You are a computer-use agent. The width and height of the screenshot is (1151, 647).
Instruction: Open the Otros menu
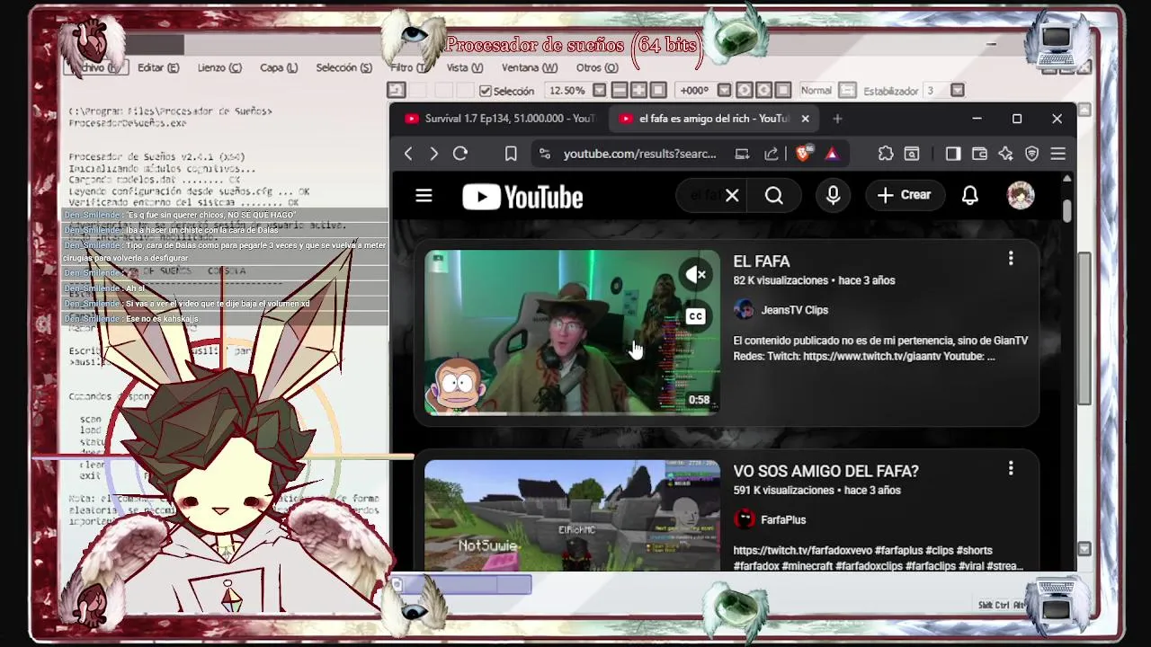coord(597,67)
